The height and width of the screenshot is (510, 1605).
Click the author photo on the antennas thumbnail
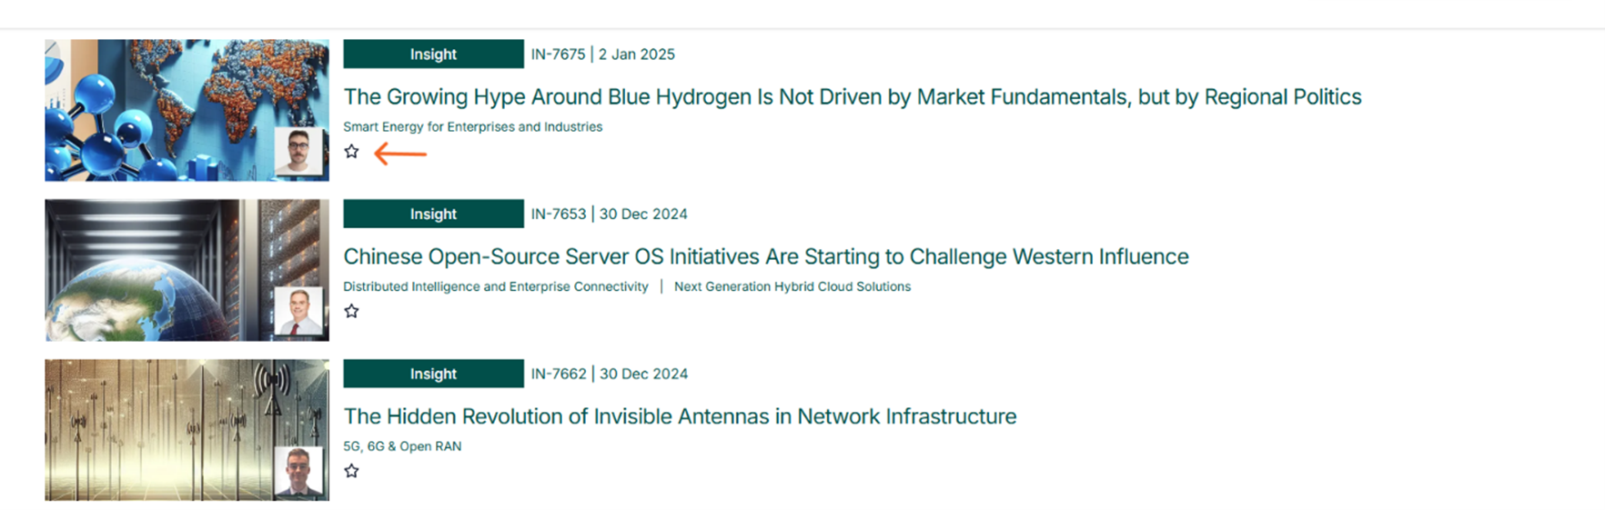298,471
